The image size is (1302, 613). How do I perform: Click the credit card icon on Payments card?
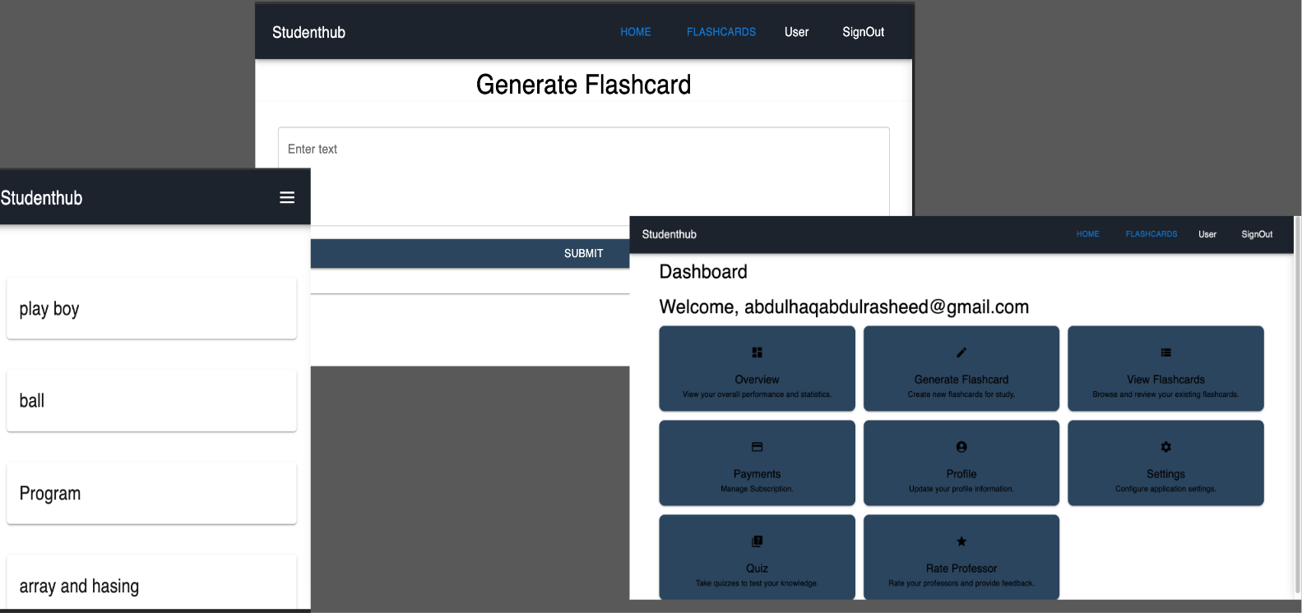click(757, 447)
